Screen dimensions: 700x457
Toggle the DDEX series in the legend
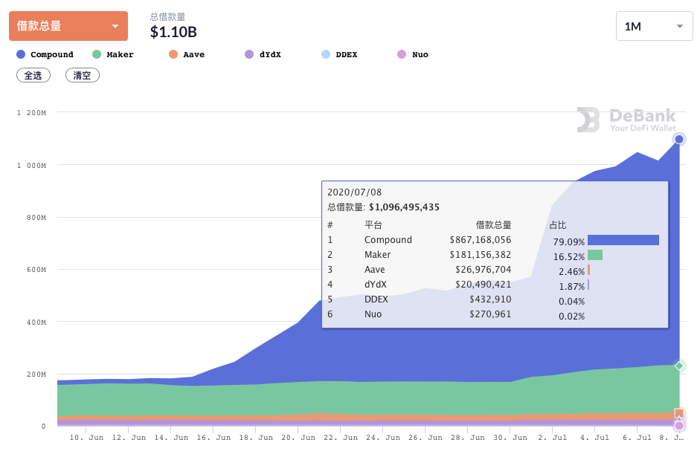click(x=339, y=54)
